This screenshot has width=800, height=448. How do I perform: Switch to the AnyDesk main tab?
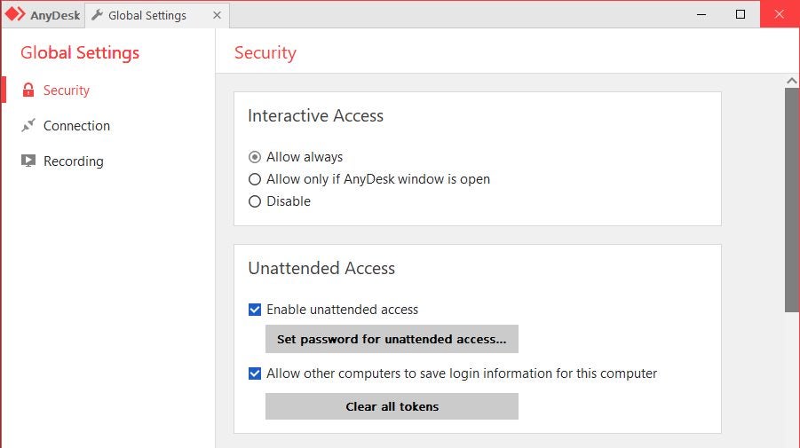[x=43, y=15]
